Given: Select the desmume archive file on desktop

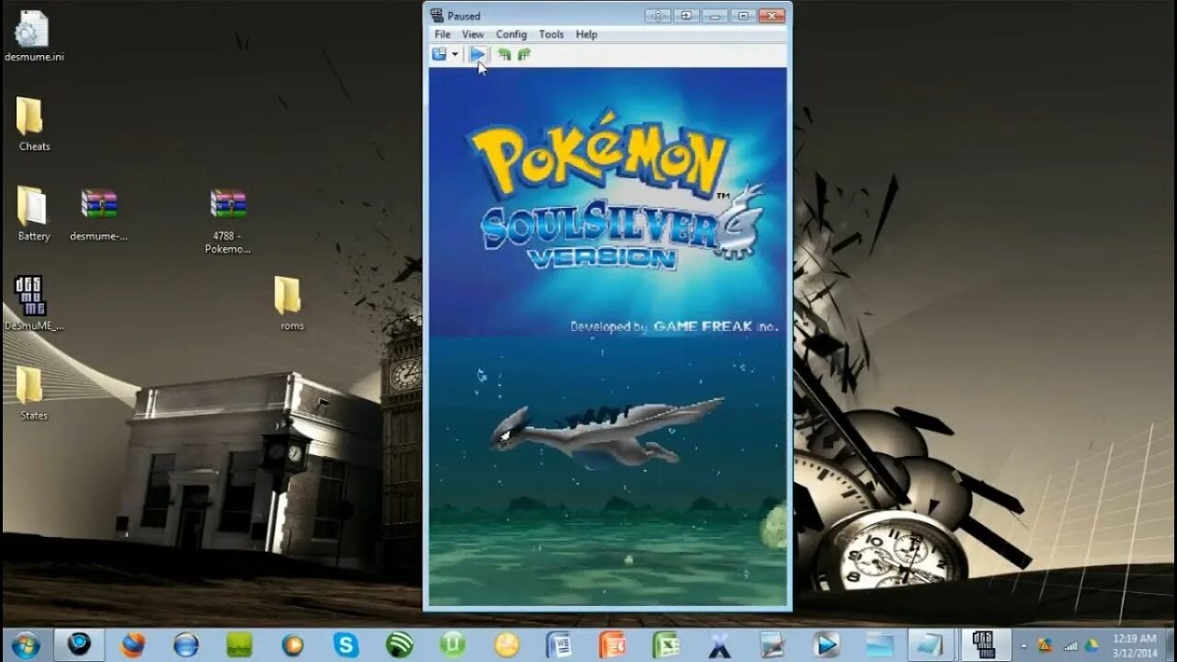Looking at the screenshot, I should point(98,214).
